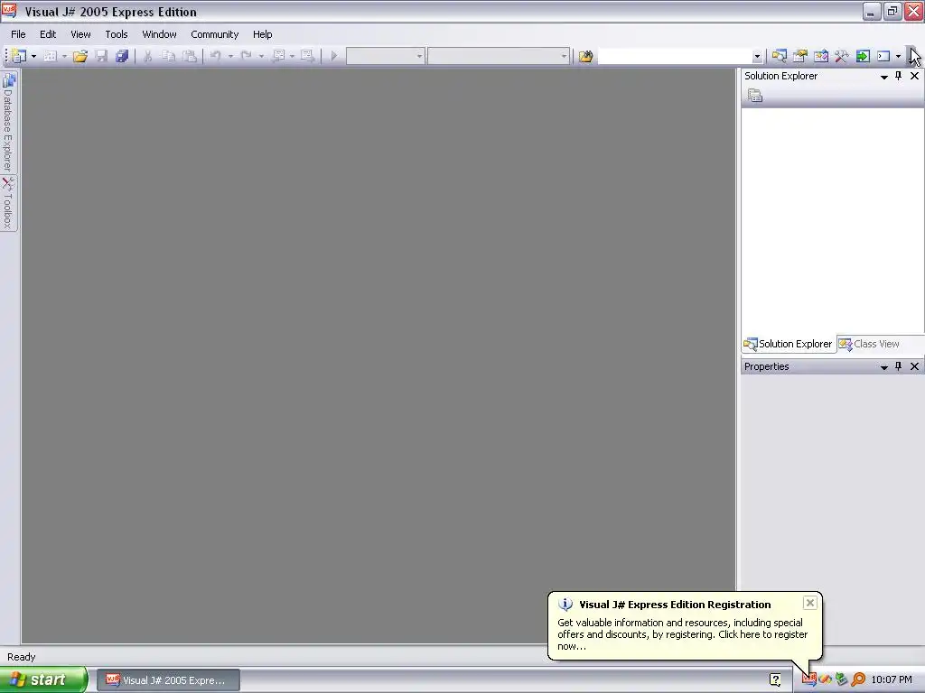925x693 pixels.
Task: Open Properties panel window position dropdown
Action: click(x=883, y=367)
